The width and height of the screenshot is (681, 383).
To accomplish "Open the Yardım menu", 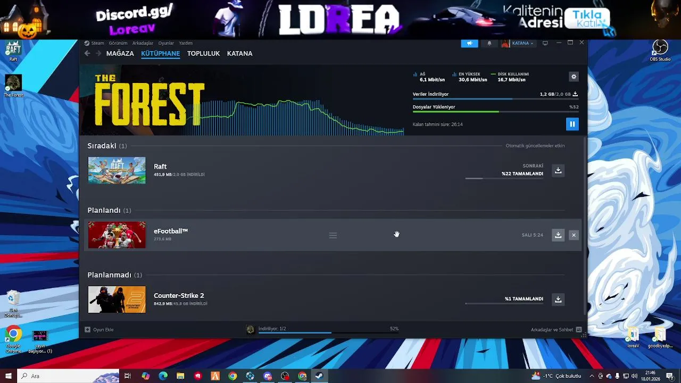I will click(186, 43).
